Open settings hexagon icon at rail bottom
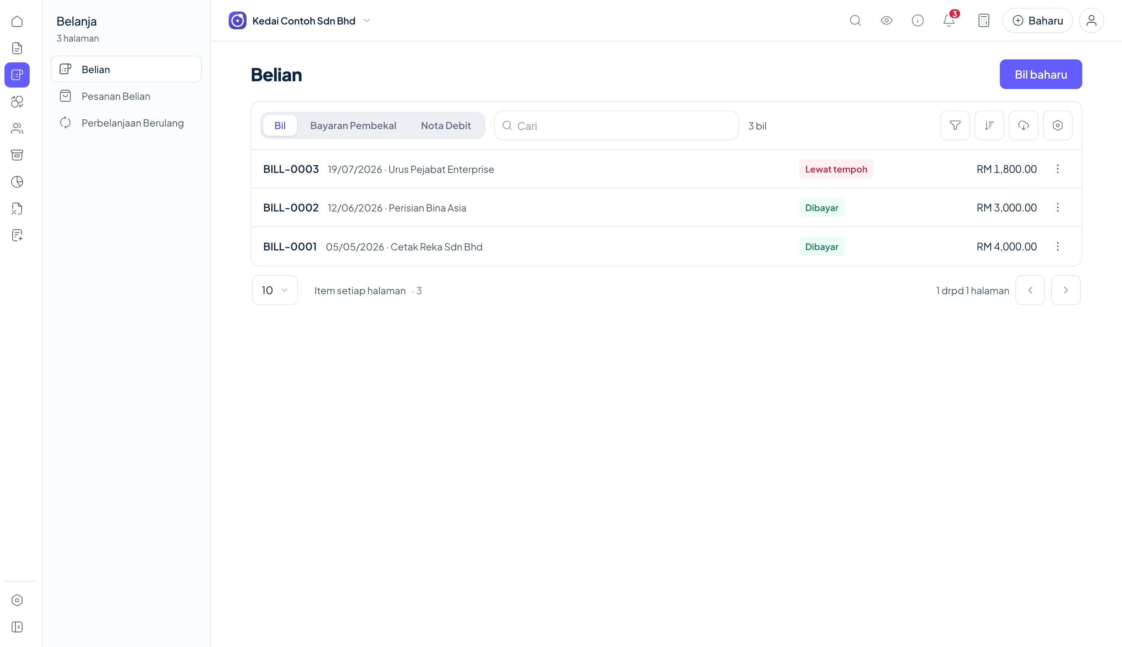Image resolution: width=1122 pixels, height=647 pixels. coord(17,600)
